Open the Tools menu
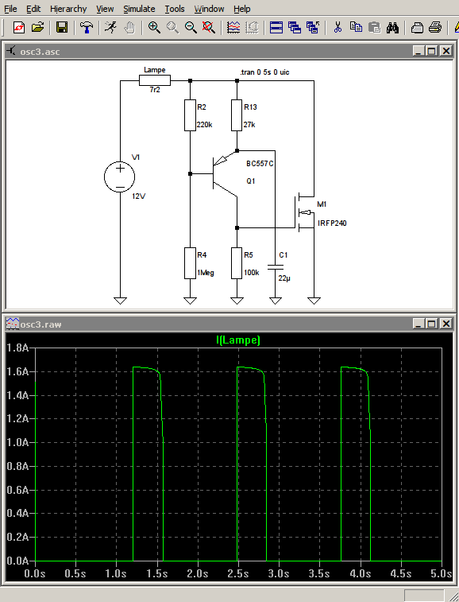This screenshot has height=602, width=459. pyautogui.click(x=175, y=9)
